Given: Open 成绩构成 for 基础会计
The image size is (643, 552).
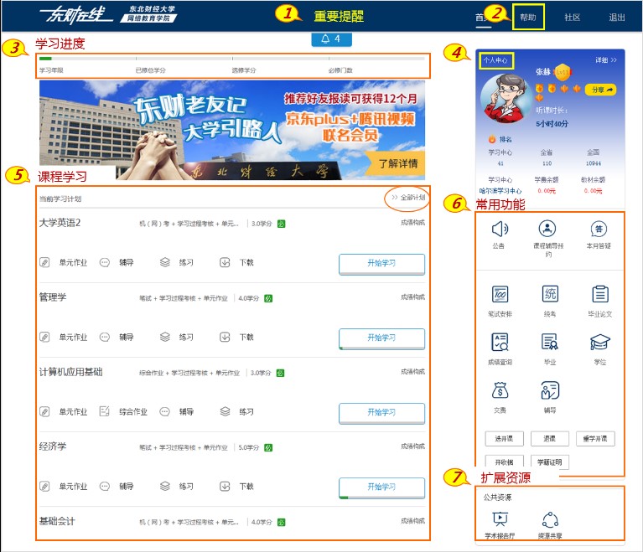Looking at the screenshot, I should [413, 521].
